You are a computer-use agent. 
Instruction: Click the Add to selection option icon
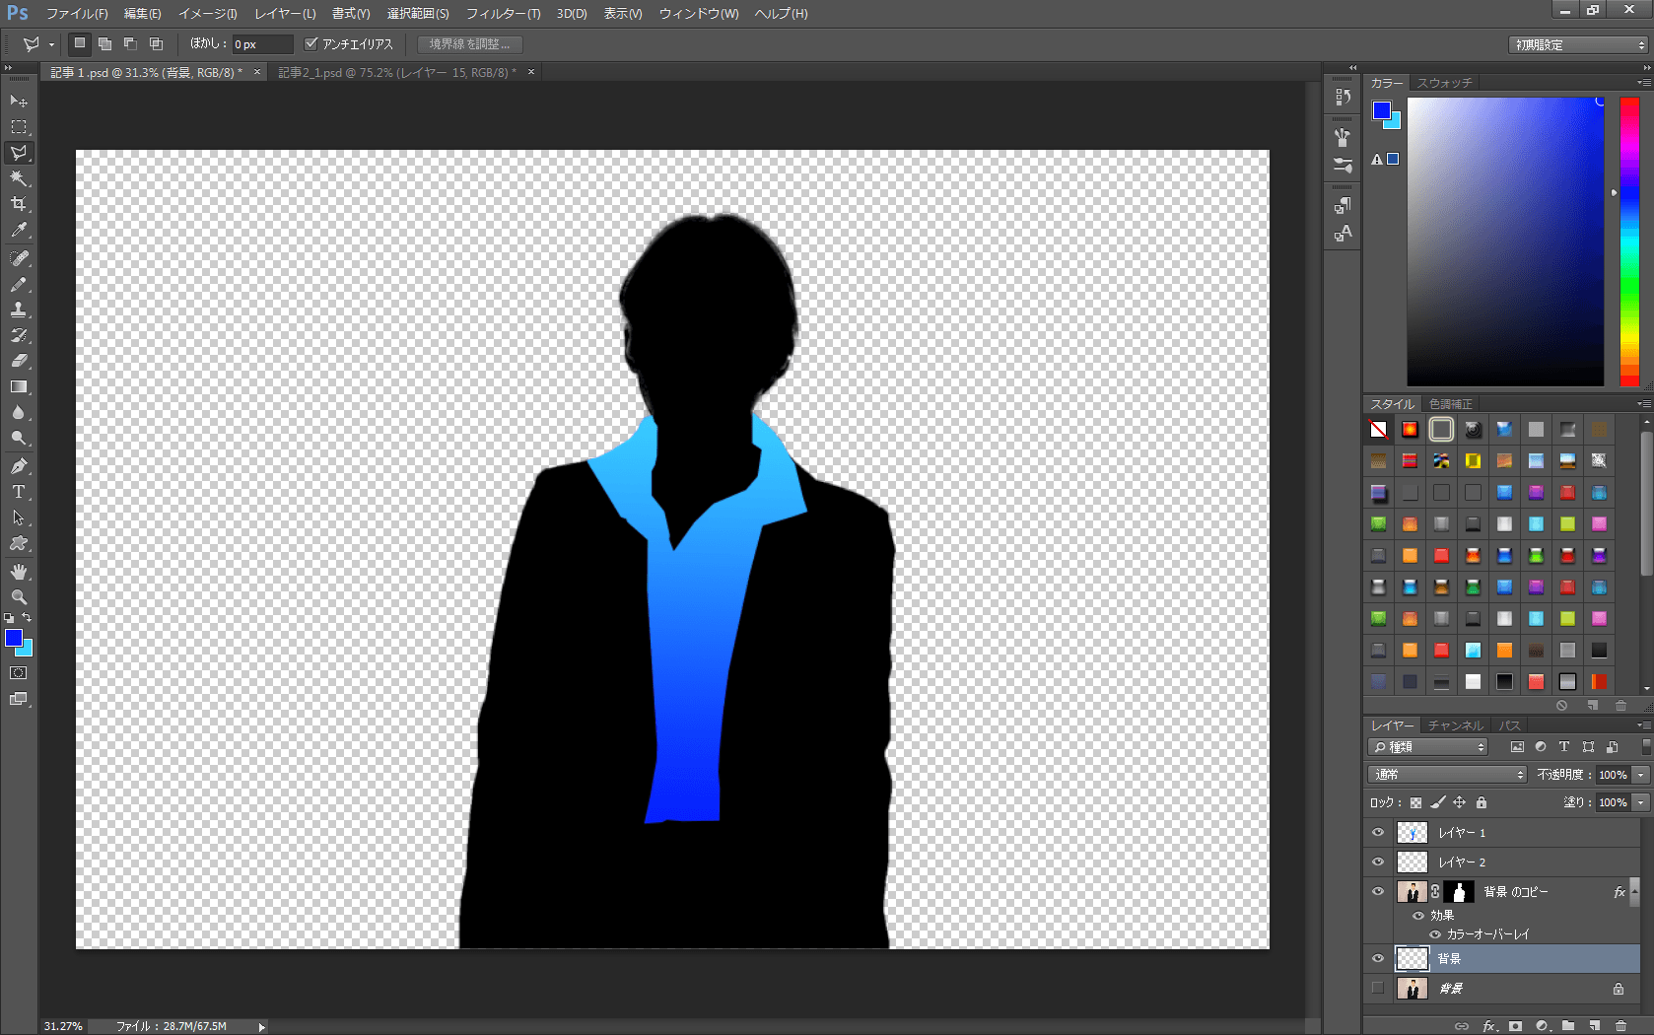point(104,43)
